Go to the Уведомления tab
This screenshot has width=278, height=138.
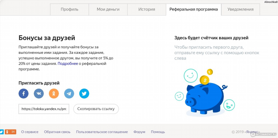(x=241, y=9)
